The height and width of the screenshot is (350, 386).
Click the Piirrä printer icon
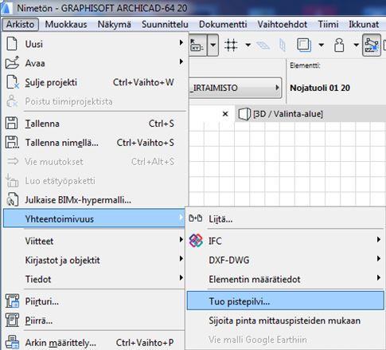[12, 321]
